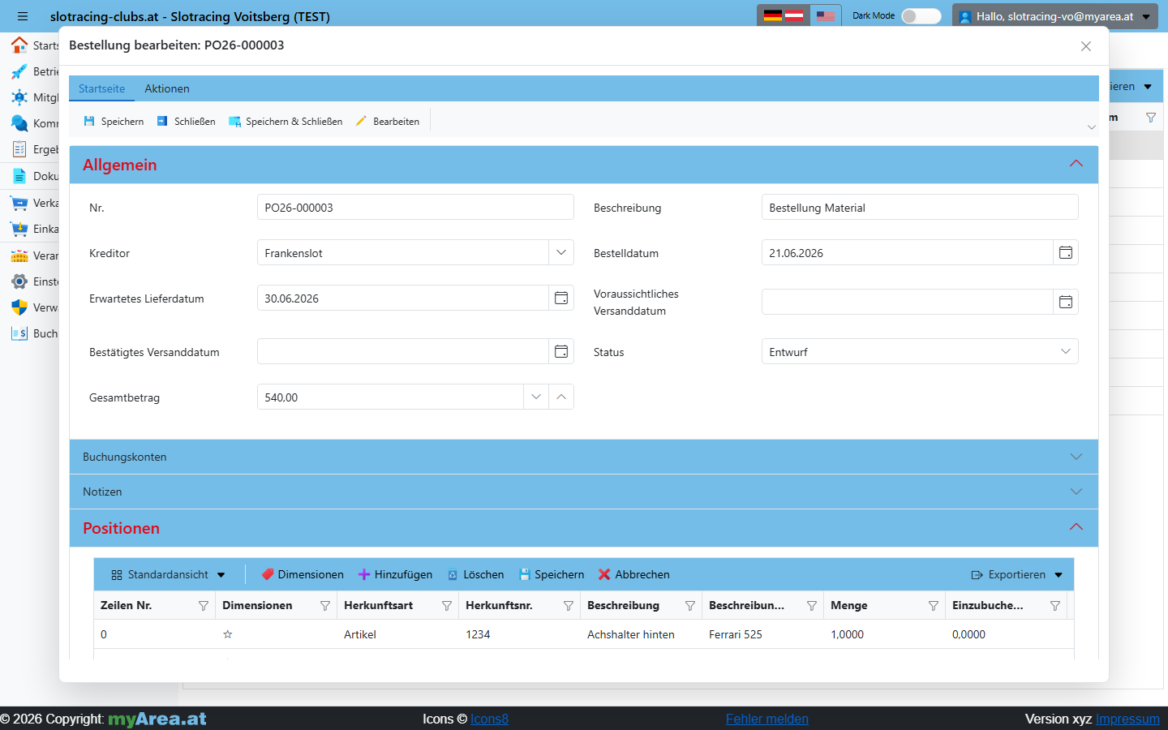The image size is (1168, 730).
Task: Click the accounting icon in sidebar
Action: pyautogui.click(x=19, y=333)
